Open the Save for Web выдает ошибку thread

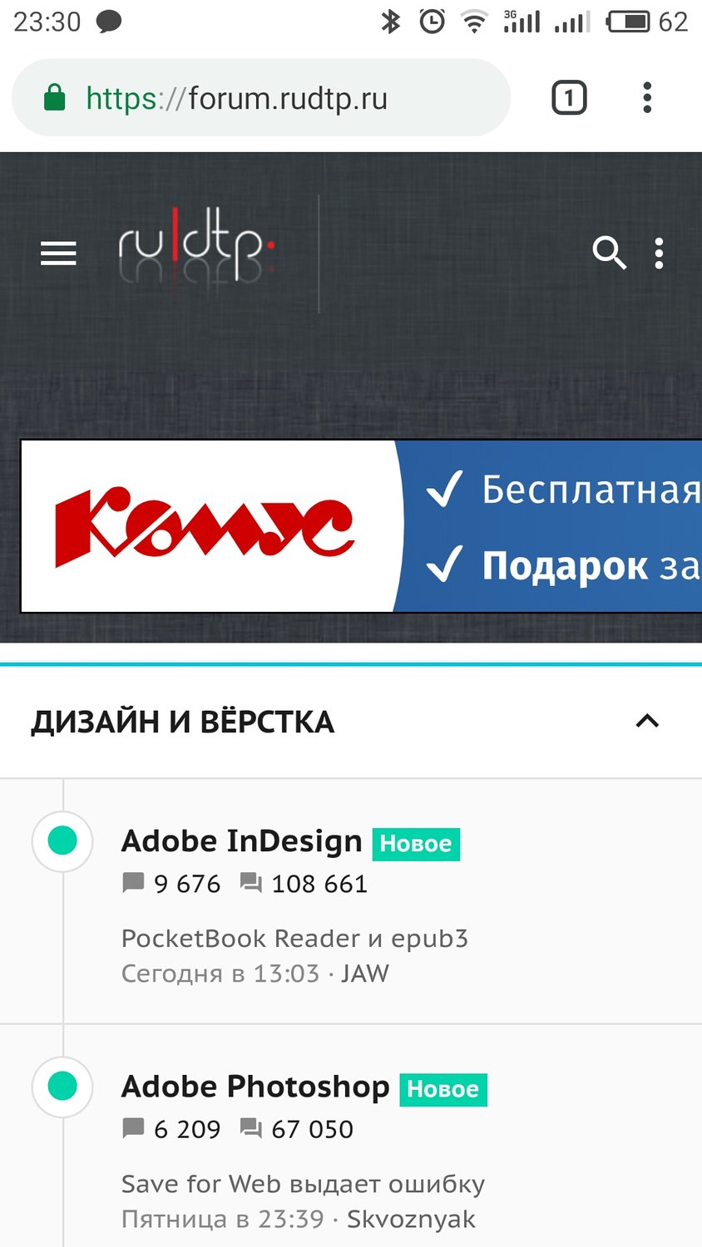coord(303,1184)
